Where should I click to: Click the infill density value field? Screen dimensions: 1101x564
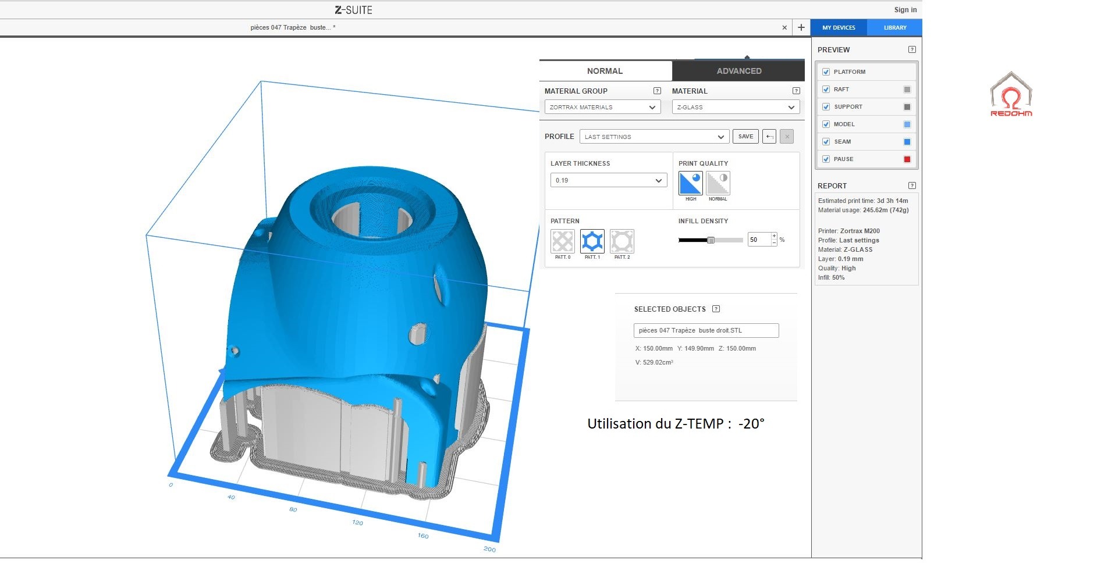(759, 240)
